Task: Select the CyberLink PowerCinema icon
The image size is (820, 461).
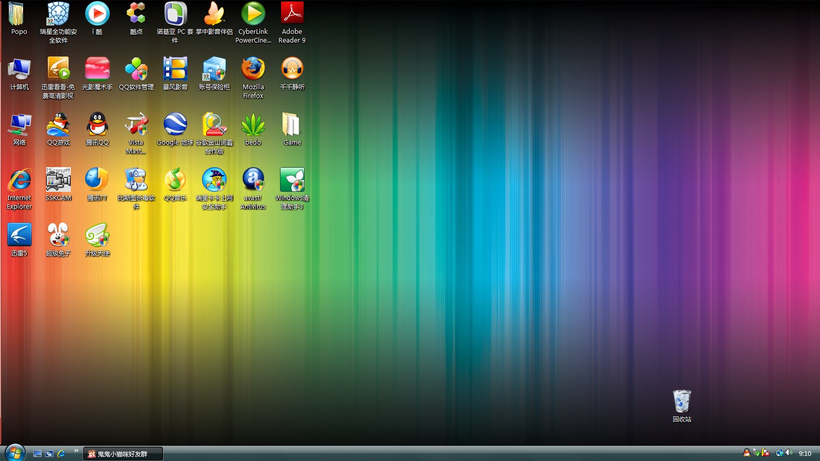Action: coord(253,23)
